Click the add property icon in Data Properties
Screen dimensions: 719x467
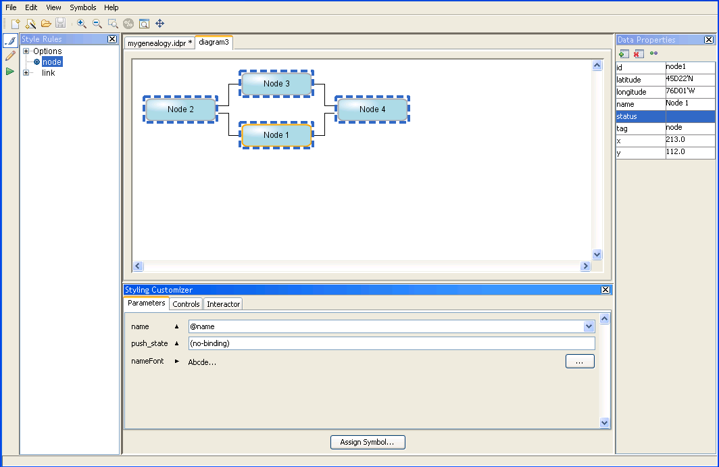(624, 53)
